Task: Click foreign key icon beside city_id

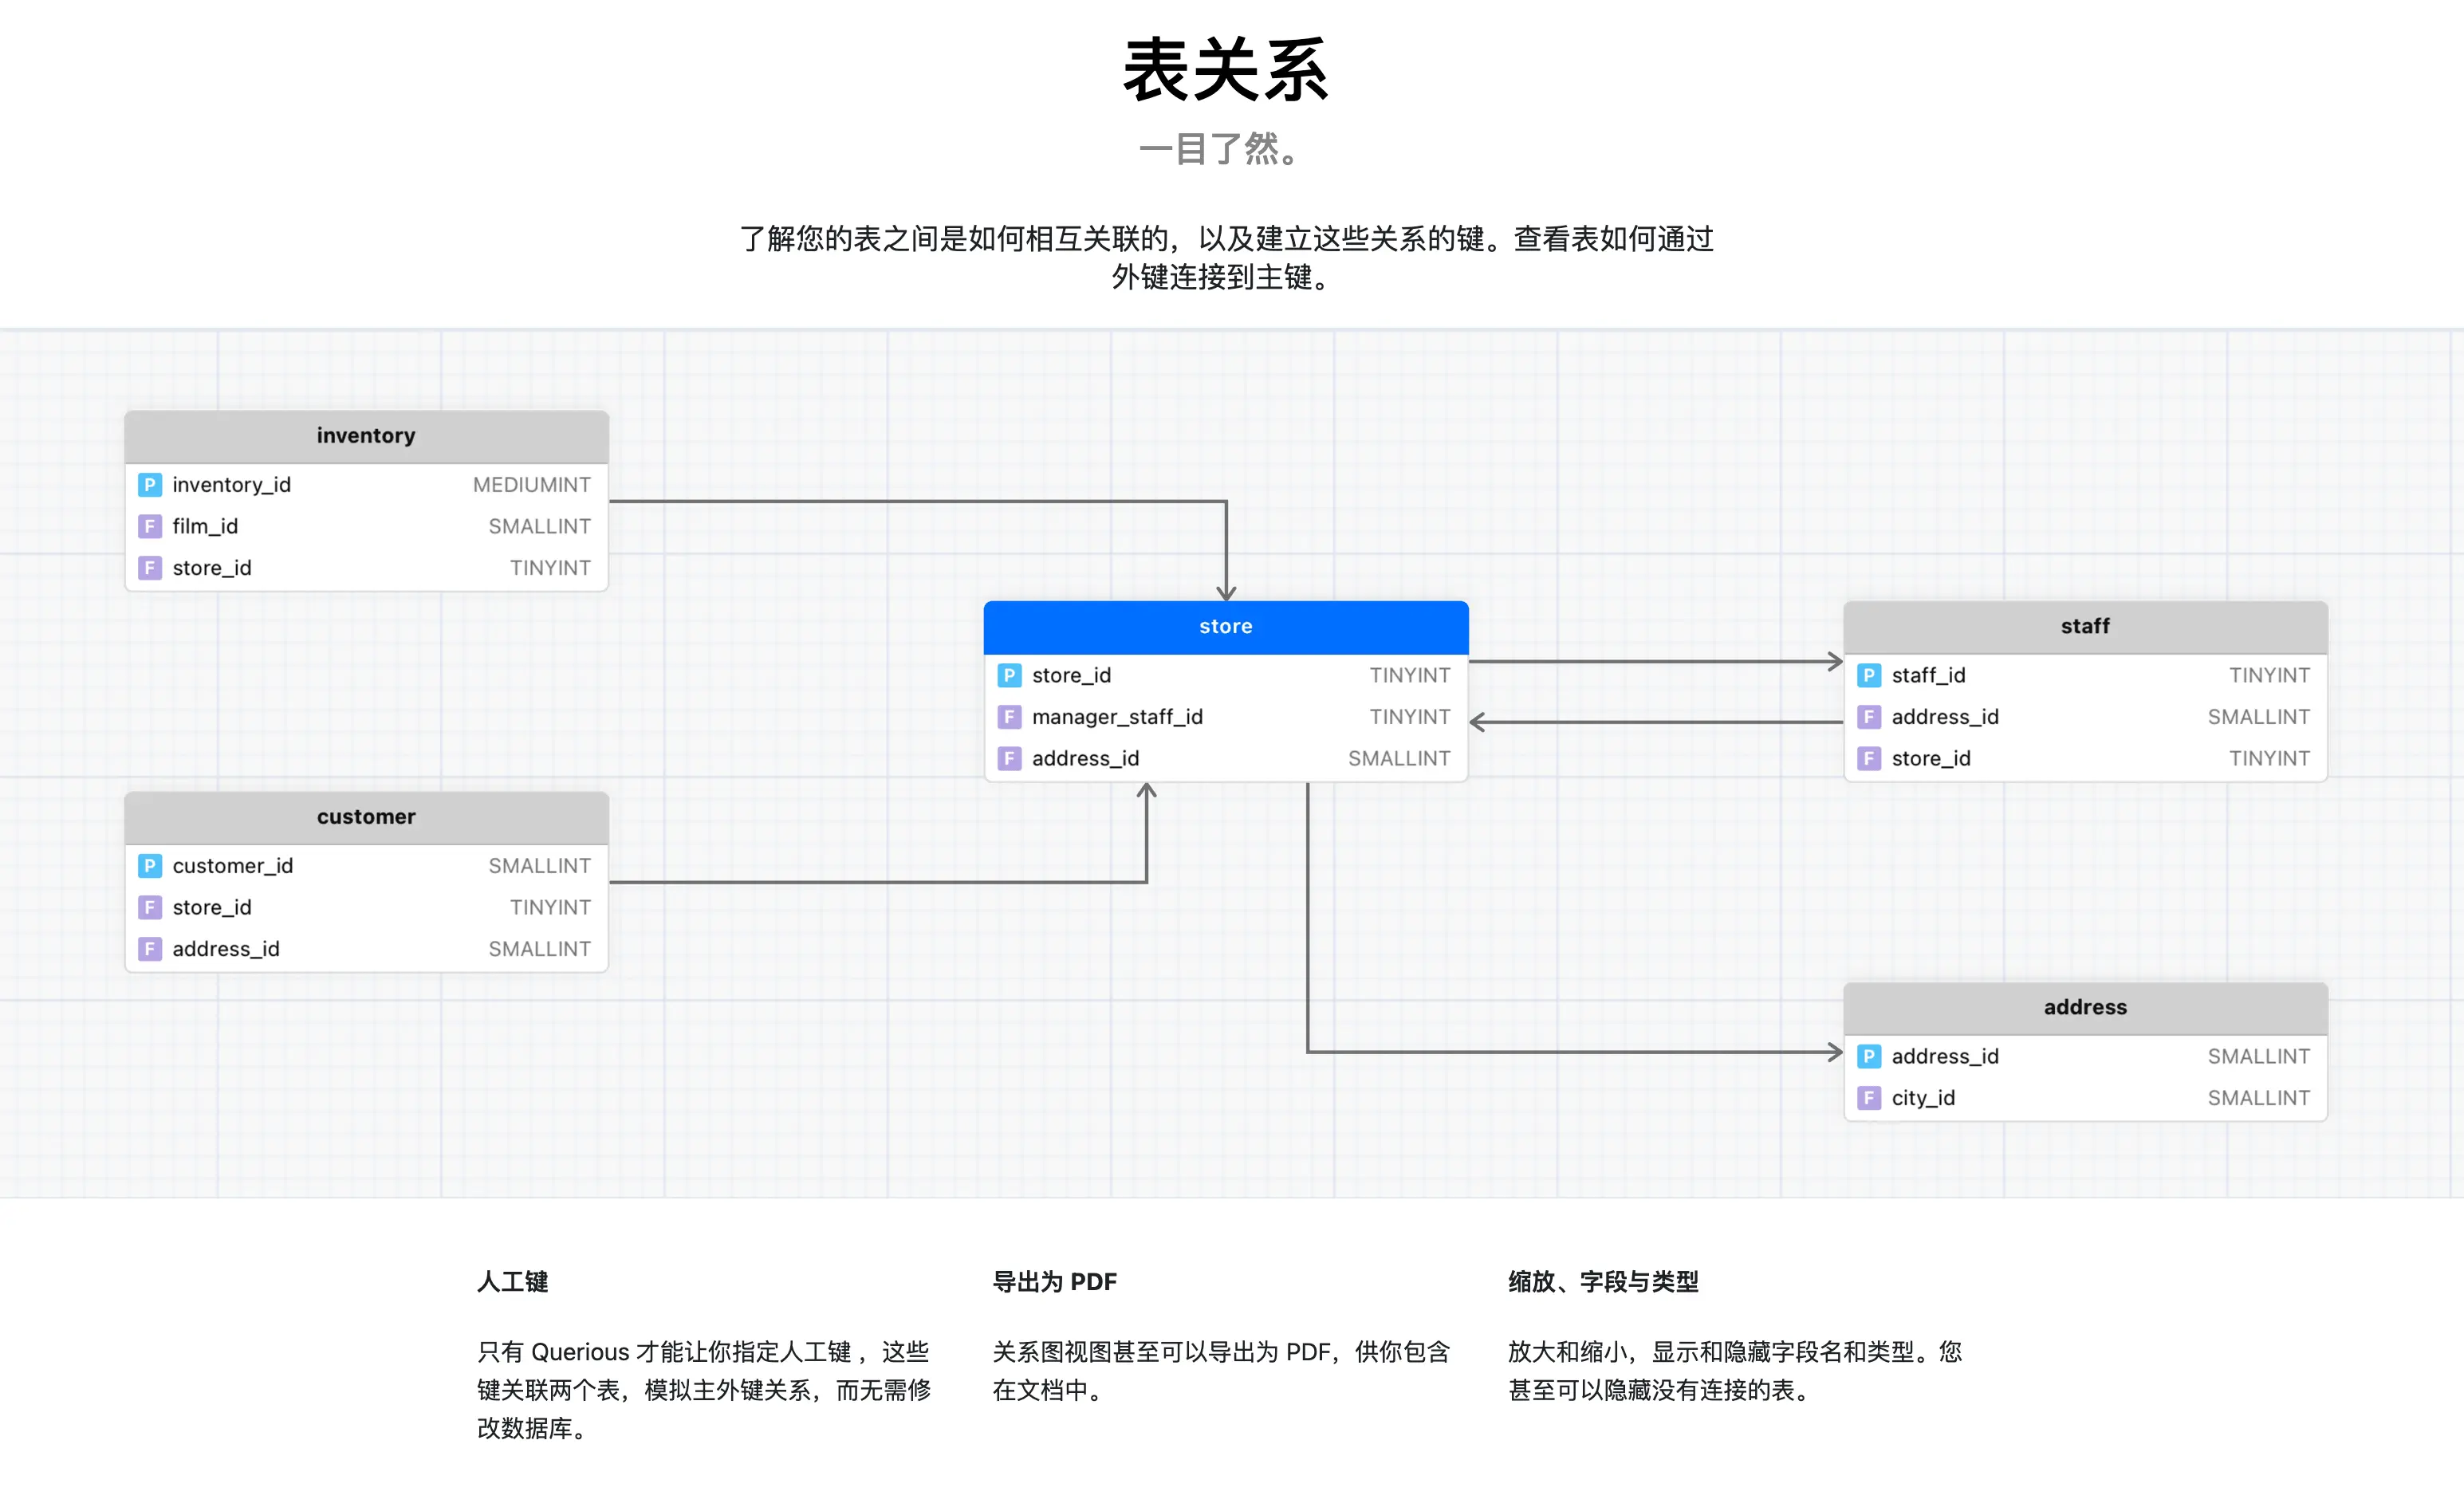Action: [1868, 1098]
